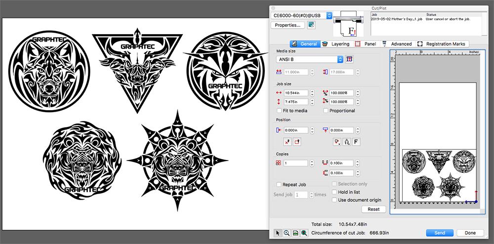Switch to the Layering tab
Screen dimensions: 494x244
click(x=336, y=44)
